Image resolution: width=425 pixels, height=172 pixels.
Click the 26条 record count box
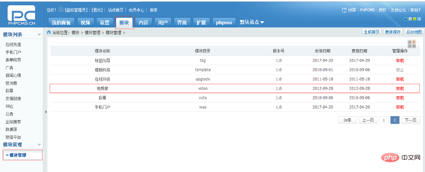coord(347,120)
